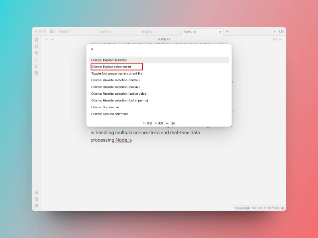Viewport: 318px width, 238px height.
Task: Open the vault switcher icon at ribbon bottom
Action: pos(36,192)
